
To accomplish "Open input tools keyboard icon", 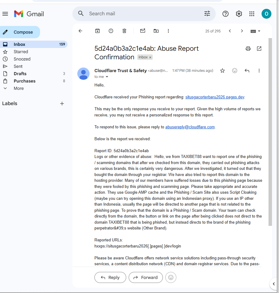I will [x=253, y=31].
